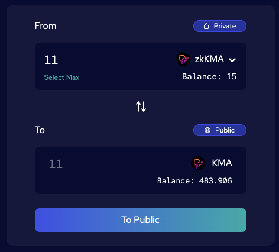This screenshot has height=252, width=279.
Task: Expand the chevron beside zkKMA
Action: [232, 60]
